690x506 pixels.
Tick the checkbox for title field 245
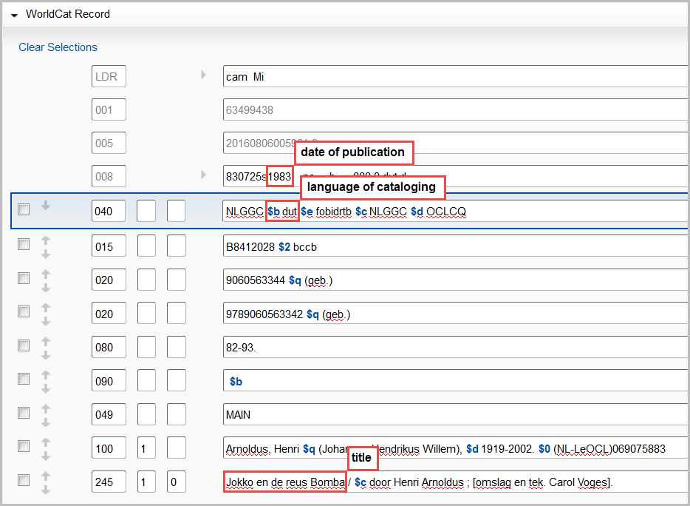pyautogui.click(x=24, y=480)
